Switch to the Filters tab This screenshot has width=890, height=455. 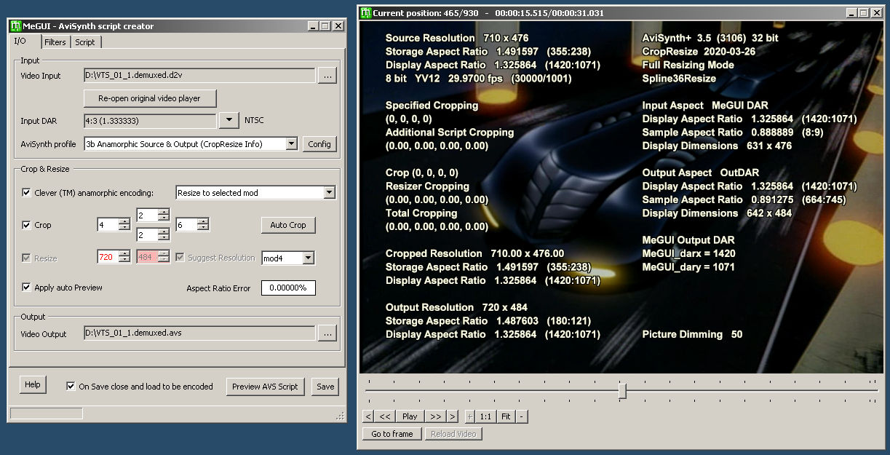coord(55,42)
